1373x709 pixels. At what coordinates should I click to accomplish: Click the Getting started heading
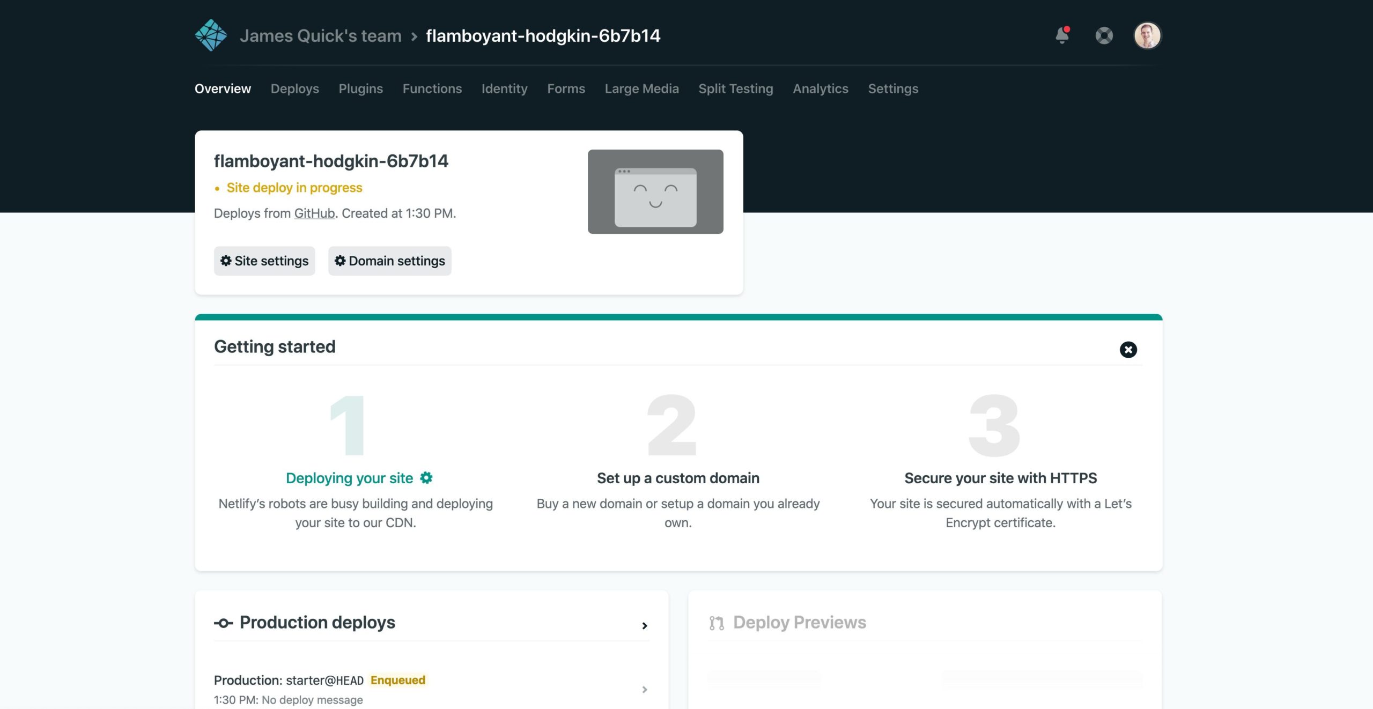point(275,346)
